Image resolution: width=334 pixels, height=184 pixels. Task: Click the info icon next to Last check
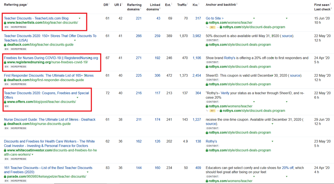point(332,8)
